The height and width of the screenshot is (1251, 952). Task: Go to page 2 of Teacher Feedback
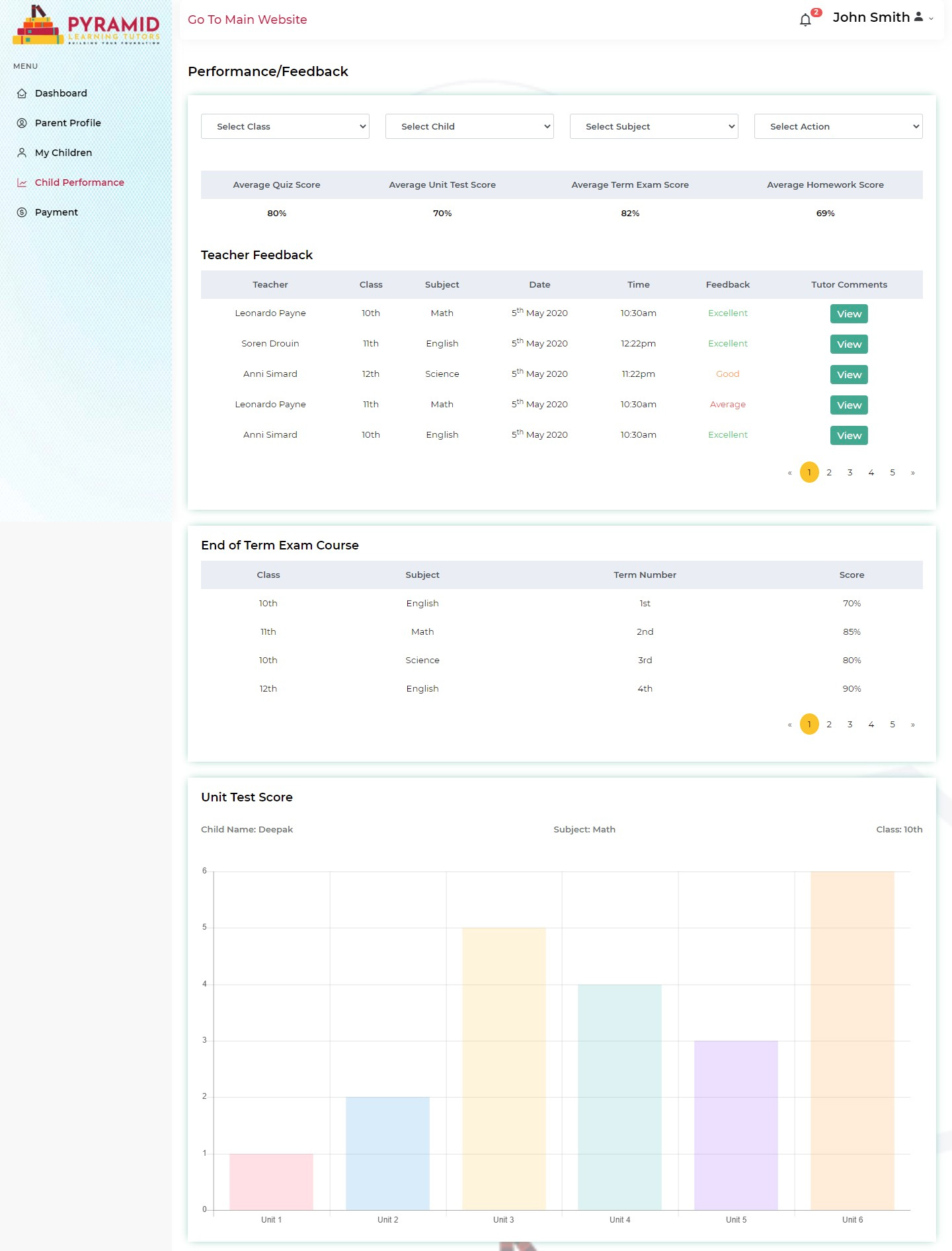coord(829,472)
